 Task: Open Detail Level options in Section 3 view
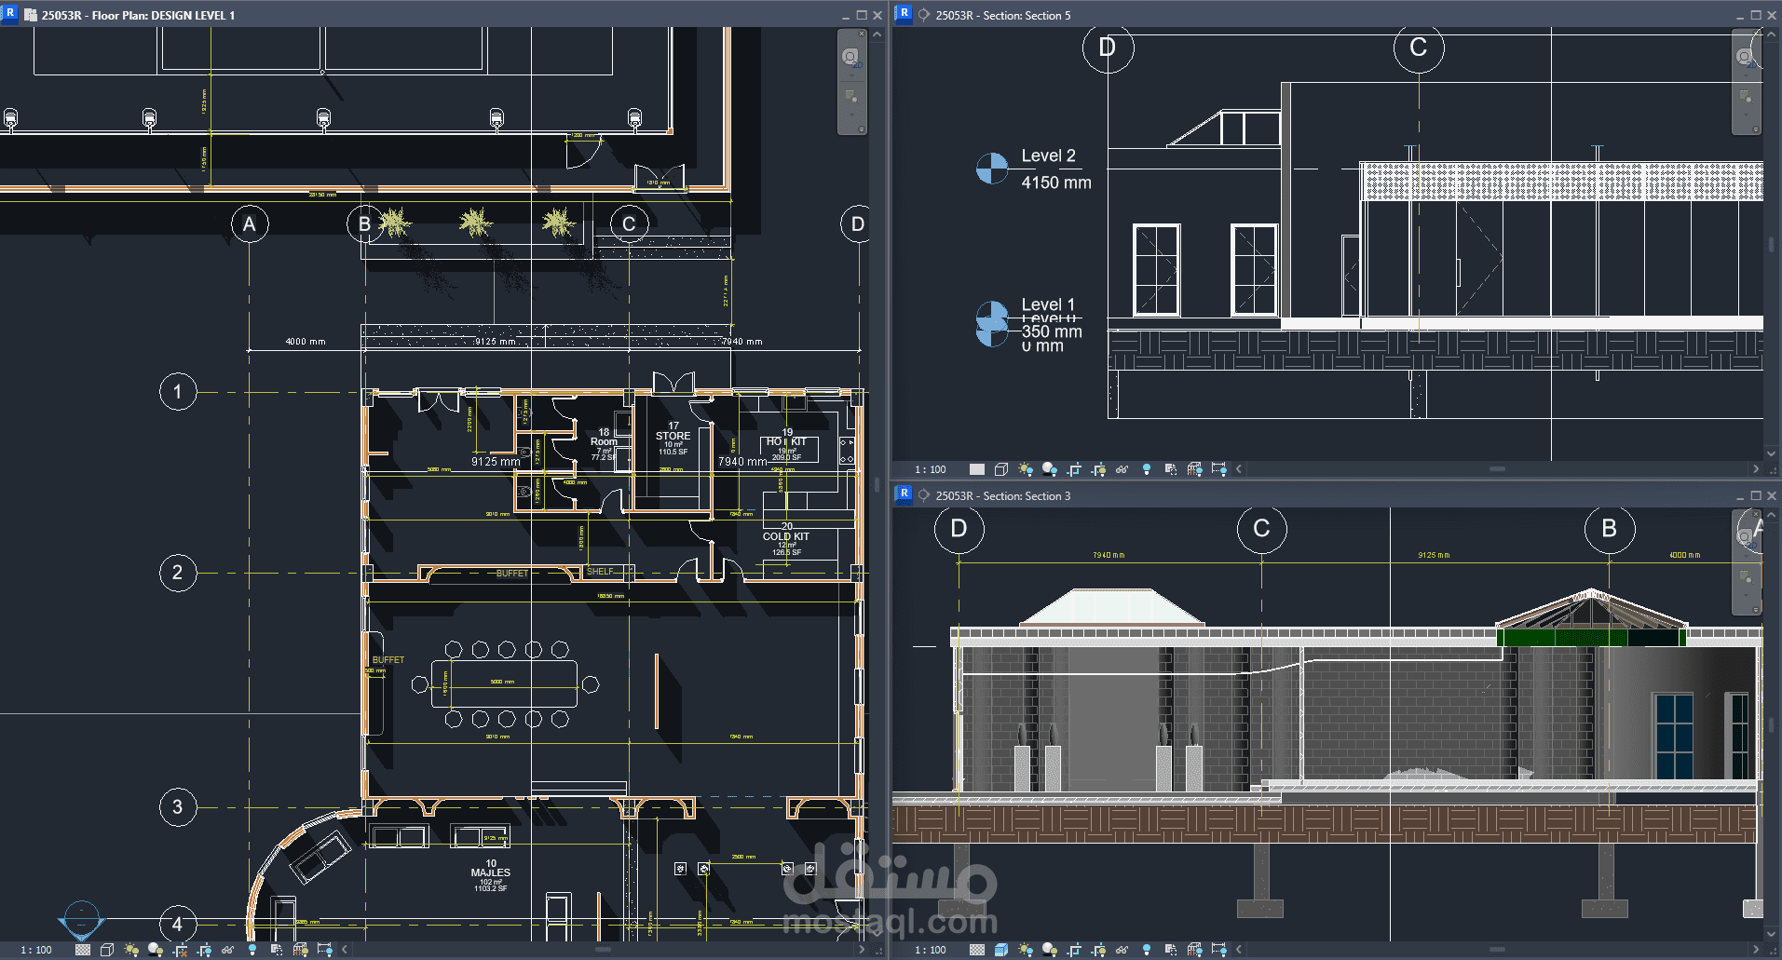(977, 950)
